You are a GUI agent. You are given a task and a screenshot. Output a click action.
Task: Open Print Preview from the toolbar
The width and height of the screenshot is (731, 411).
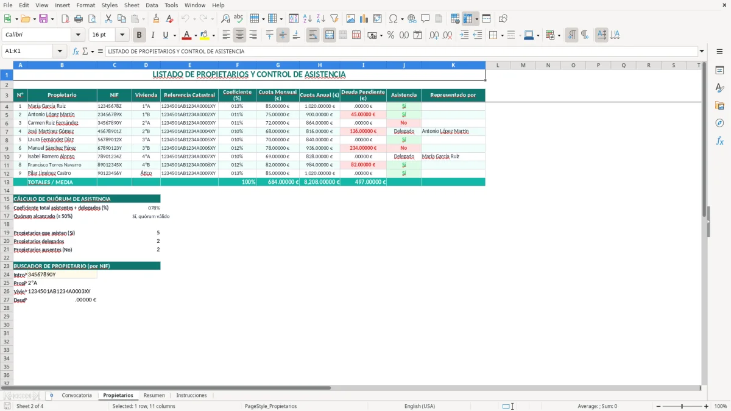point(92,19)
